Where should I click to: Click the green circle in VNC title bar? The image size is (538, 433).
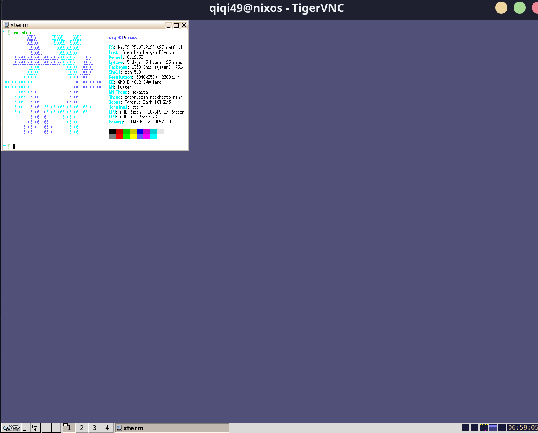[x=519, y=8]
